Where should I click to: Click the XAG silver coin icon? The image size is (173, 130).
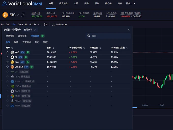[12, 52]
